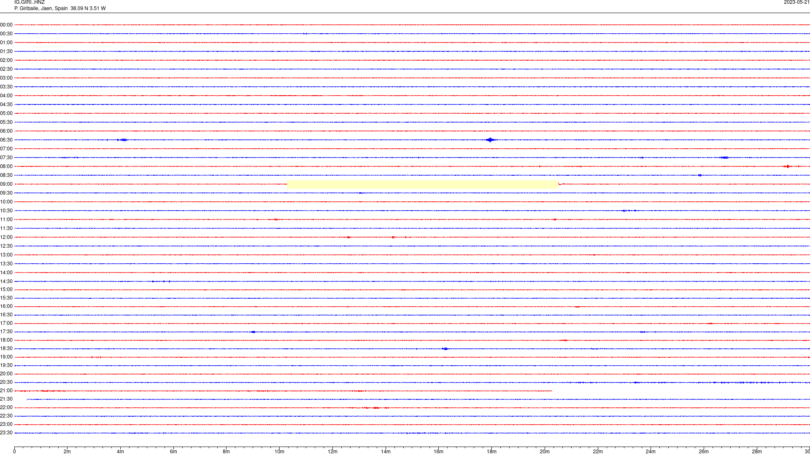This screenshot has height=455, width=810.
Task: Click the 18m tick on the time axis
Action: [491, 452]
